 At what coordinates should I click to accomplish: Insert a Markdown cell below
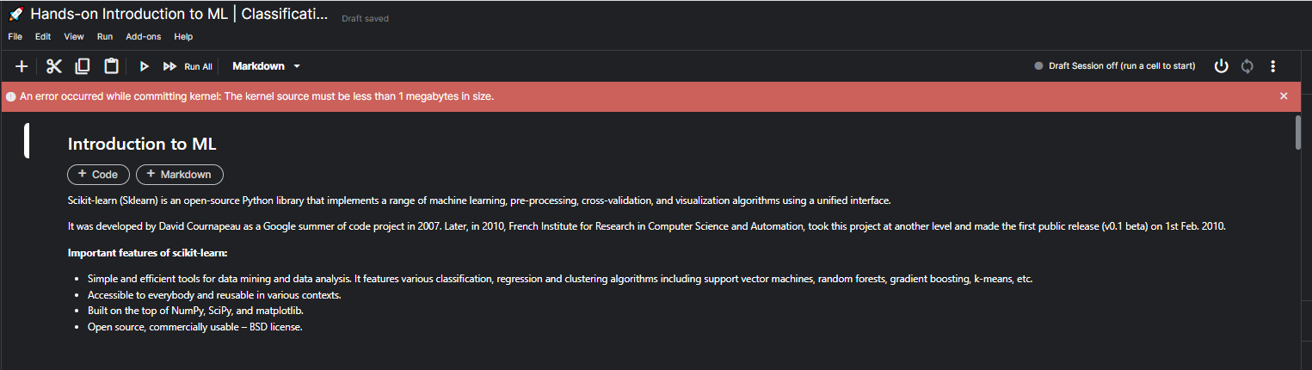point(179,175)
